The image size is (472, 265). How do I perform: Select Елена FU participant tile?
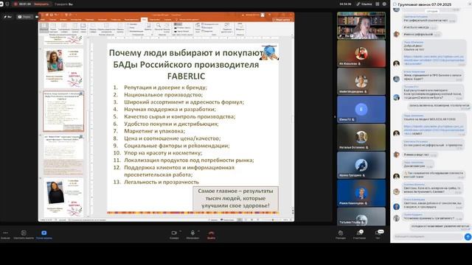[x=361, y=110]
